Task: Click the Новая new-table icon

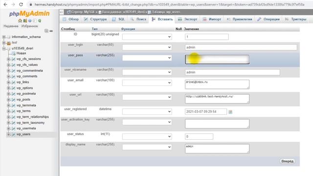Action: pos(13,53)
